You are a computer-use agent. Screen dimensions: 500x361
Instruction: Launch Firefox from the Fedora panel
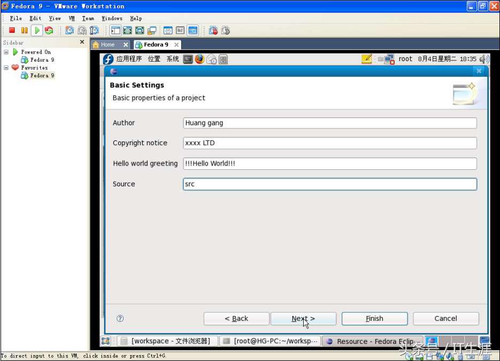tap(199, 59)
